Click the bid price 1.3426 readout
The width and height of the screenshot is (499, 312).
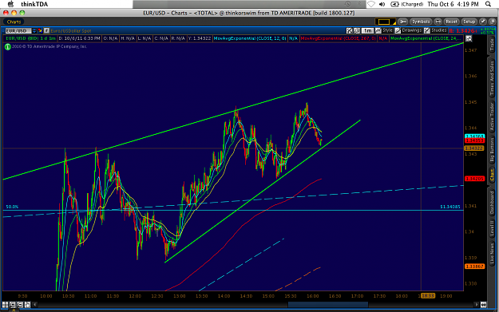[463, 31]
